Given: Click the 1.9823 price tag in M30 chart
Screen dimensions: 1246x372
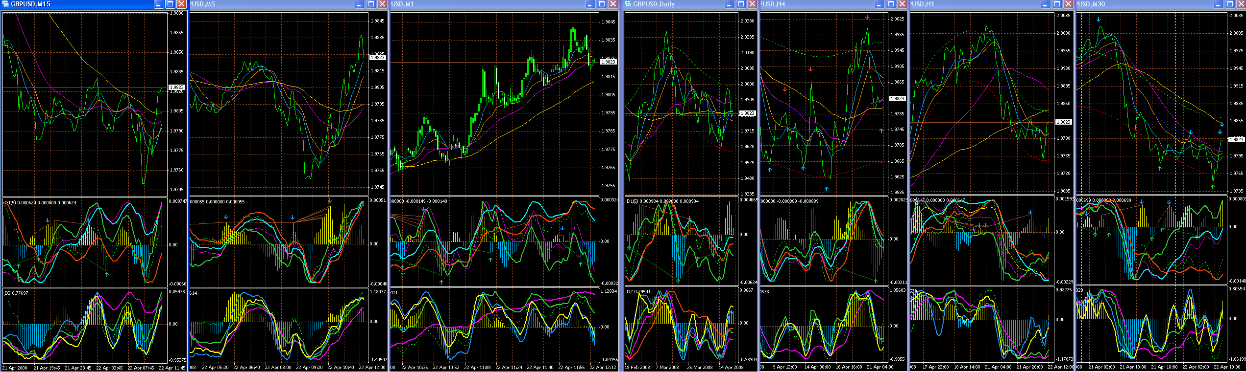Looking at the screenshot, I should coord(1236,140).
